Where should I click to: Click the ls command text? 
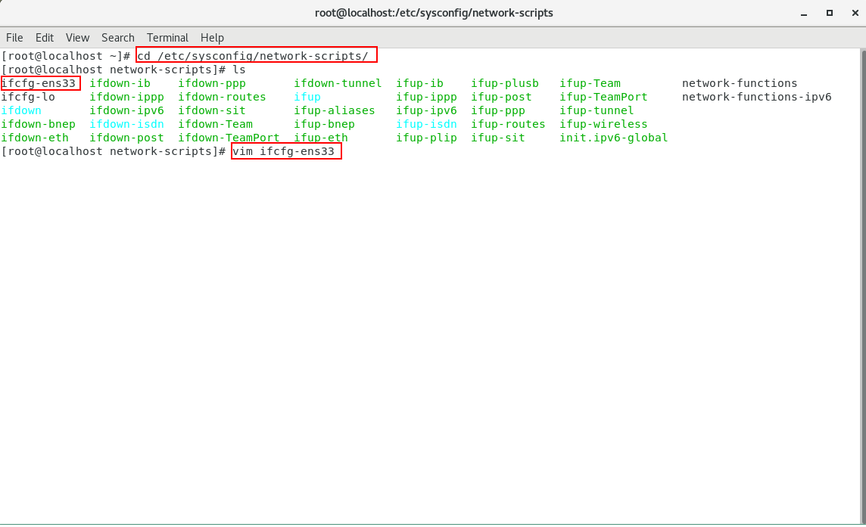pos(239,70)
